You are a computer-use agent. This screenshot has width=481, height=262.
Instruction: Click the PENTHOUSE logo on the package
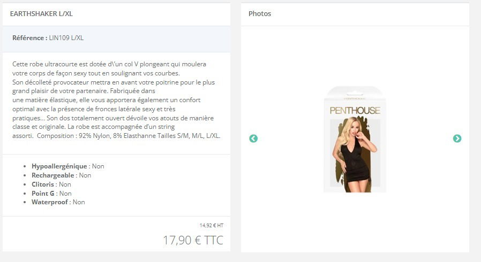coord(355,111)
